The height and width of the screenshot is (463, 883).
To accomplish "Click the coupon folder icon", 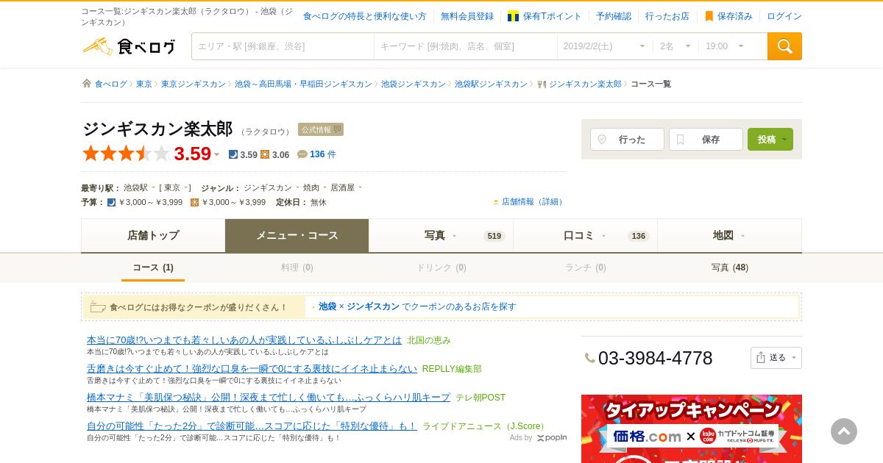I will click(98, 306).
